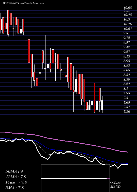Viewport: 137px width, 192px height.
Task: Click the pink 50MA line
Action: point(64,141)
